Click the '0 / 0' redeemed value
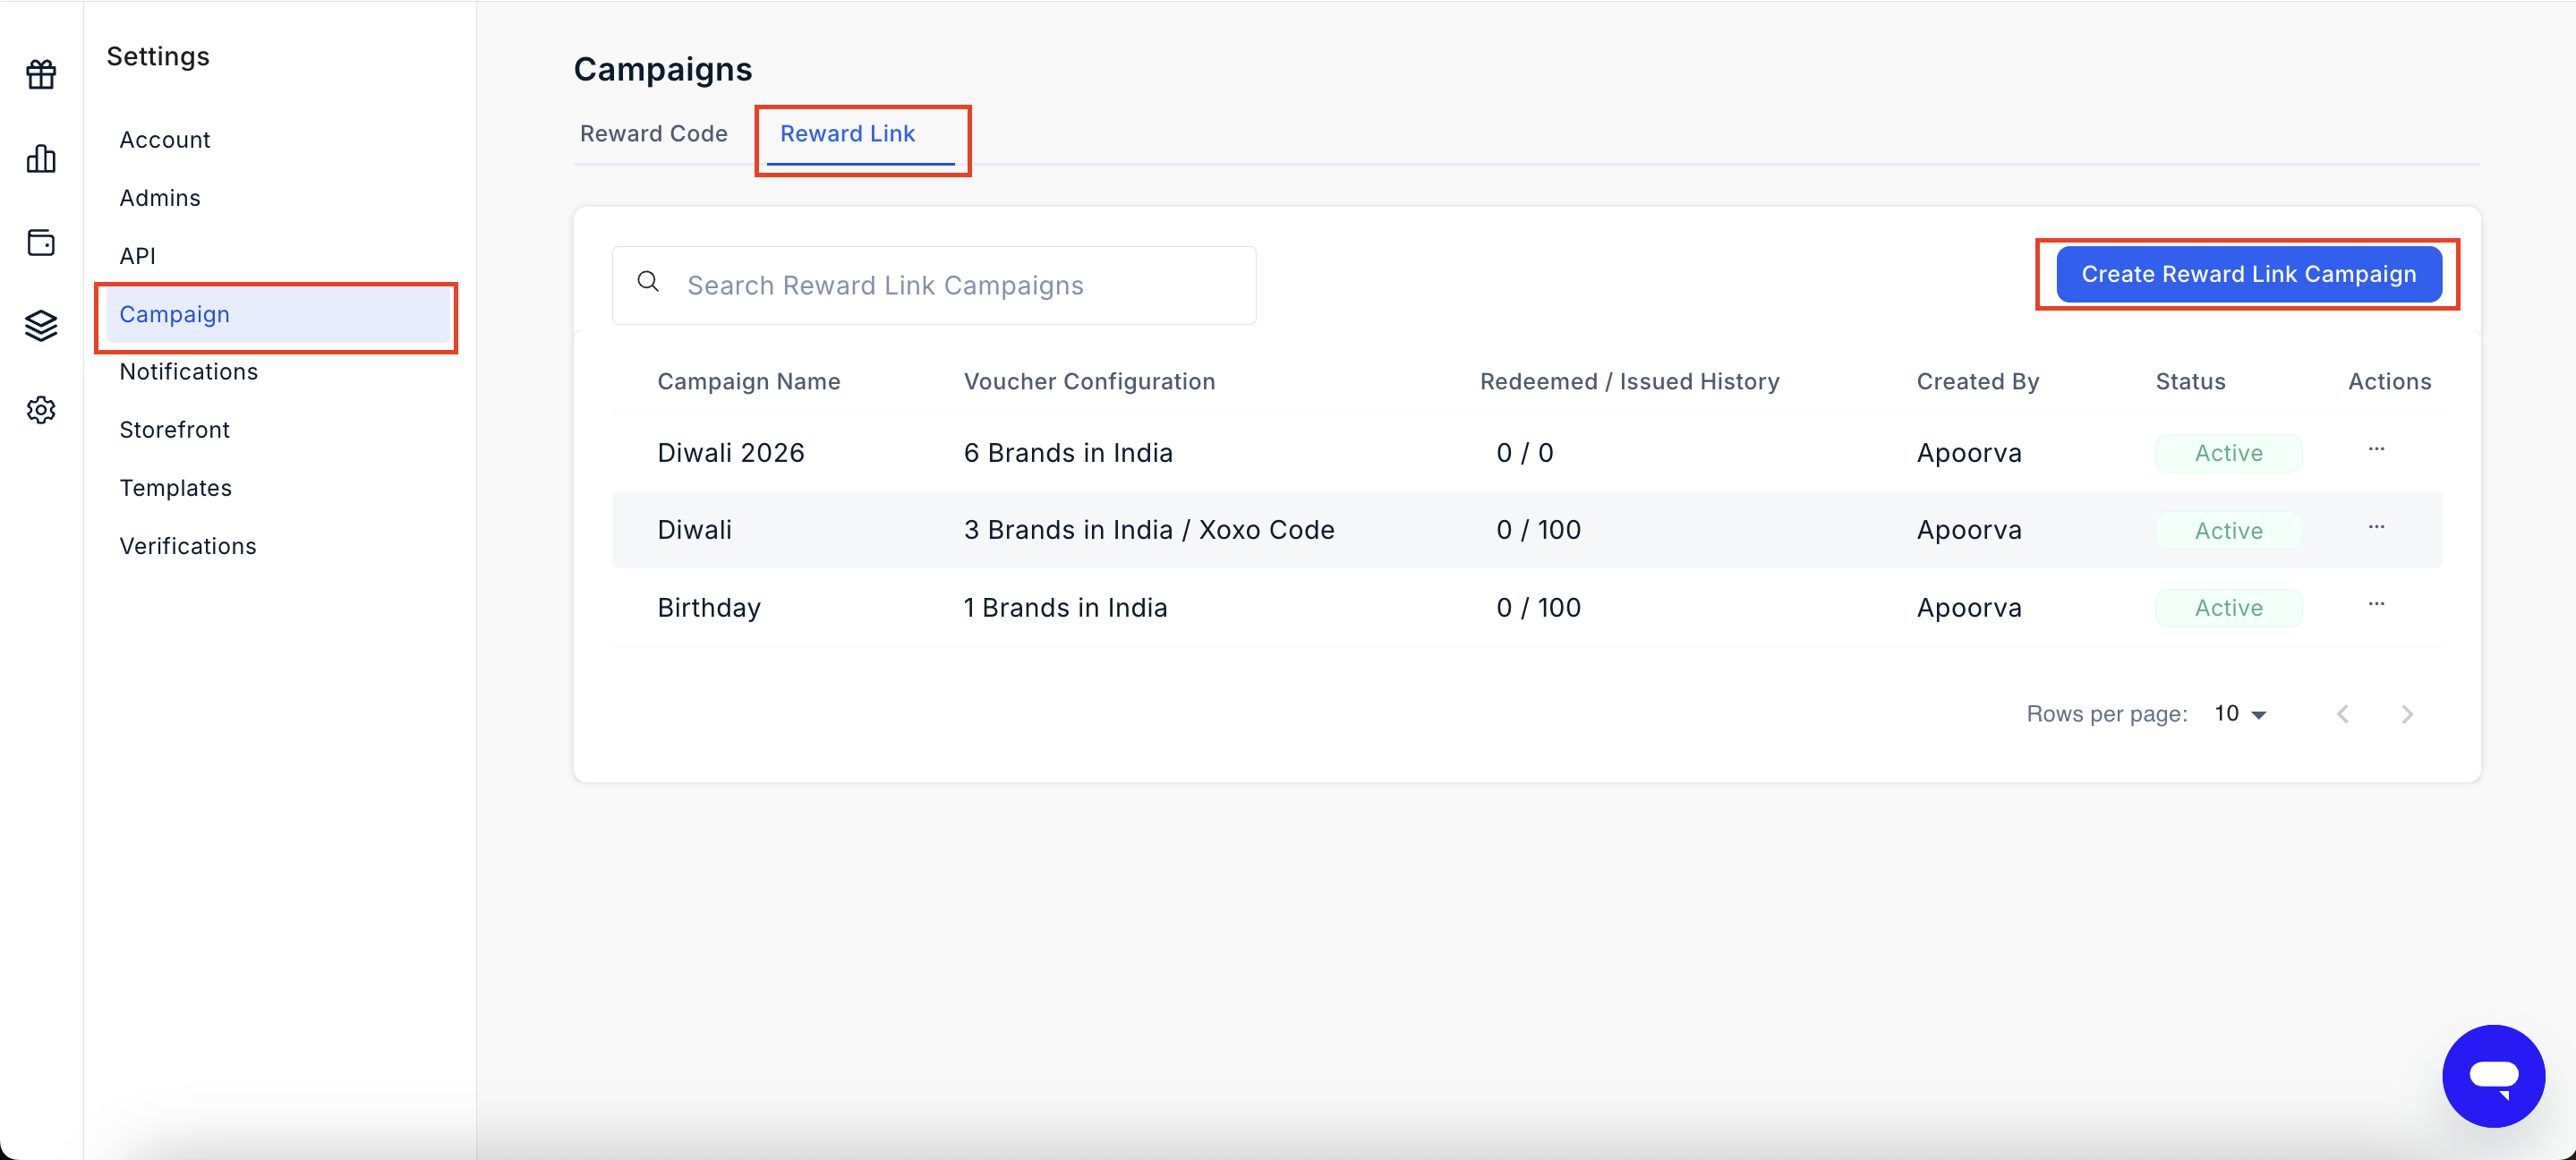Image resolution: width=2576 pixels, height=1160 pixels. pos(1525,453)
